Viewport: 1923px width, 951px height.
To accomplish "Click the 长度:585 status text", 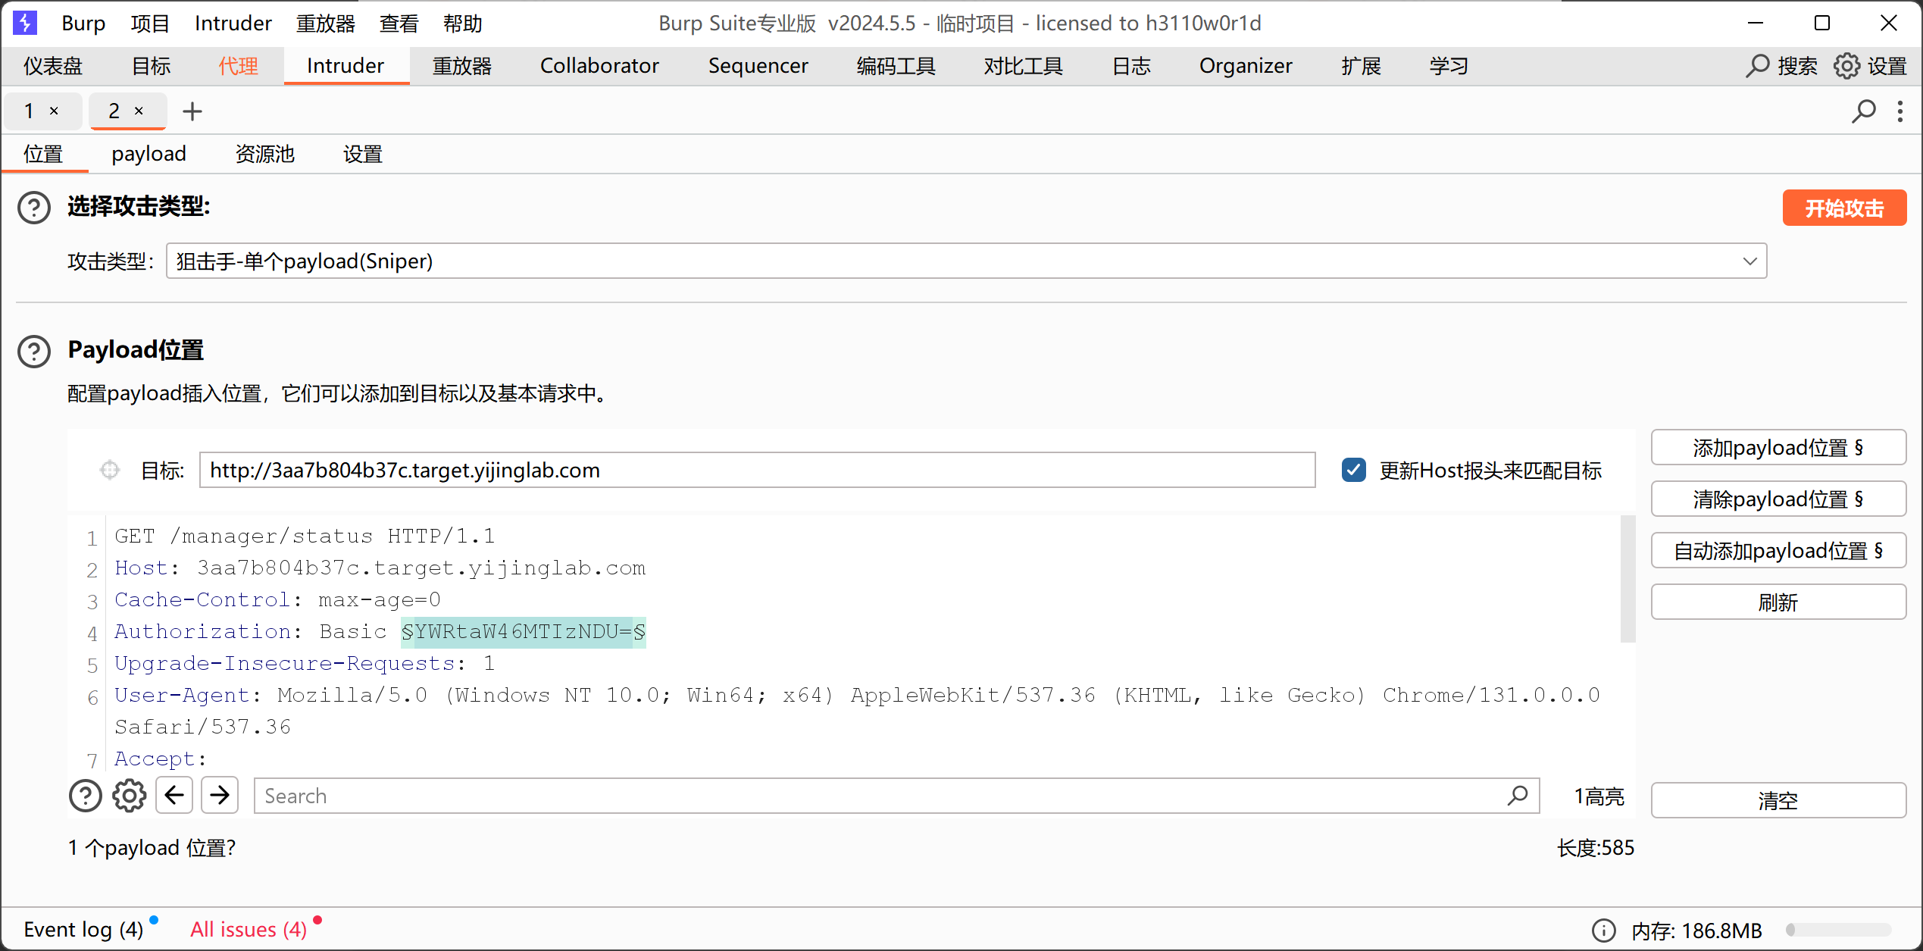I will click(x=1596, y=848).
